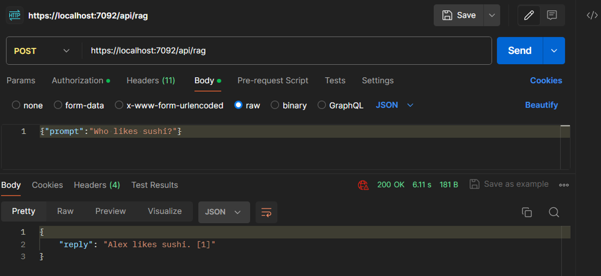Screen dimensions: 601x276
Task: Click the pencil edit icon
Action: (529, 15)
